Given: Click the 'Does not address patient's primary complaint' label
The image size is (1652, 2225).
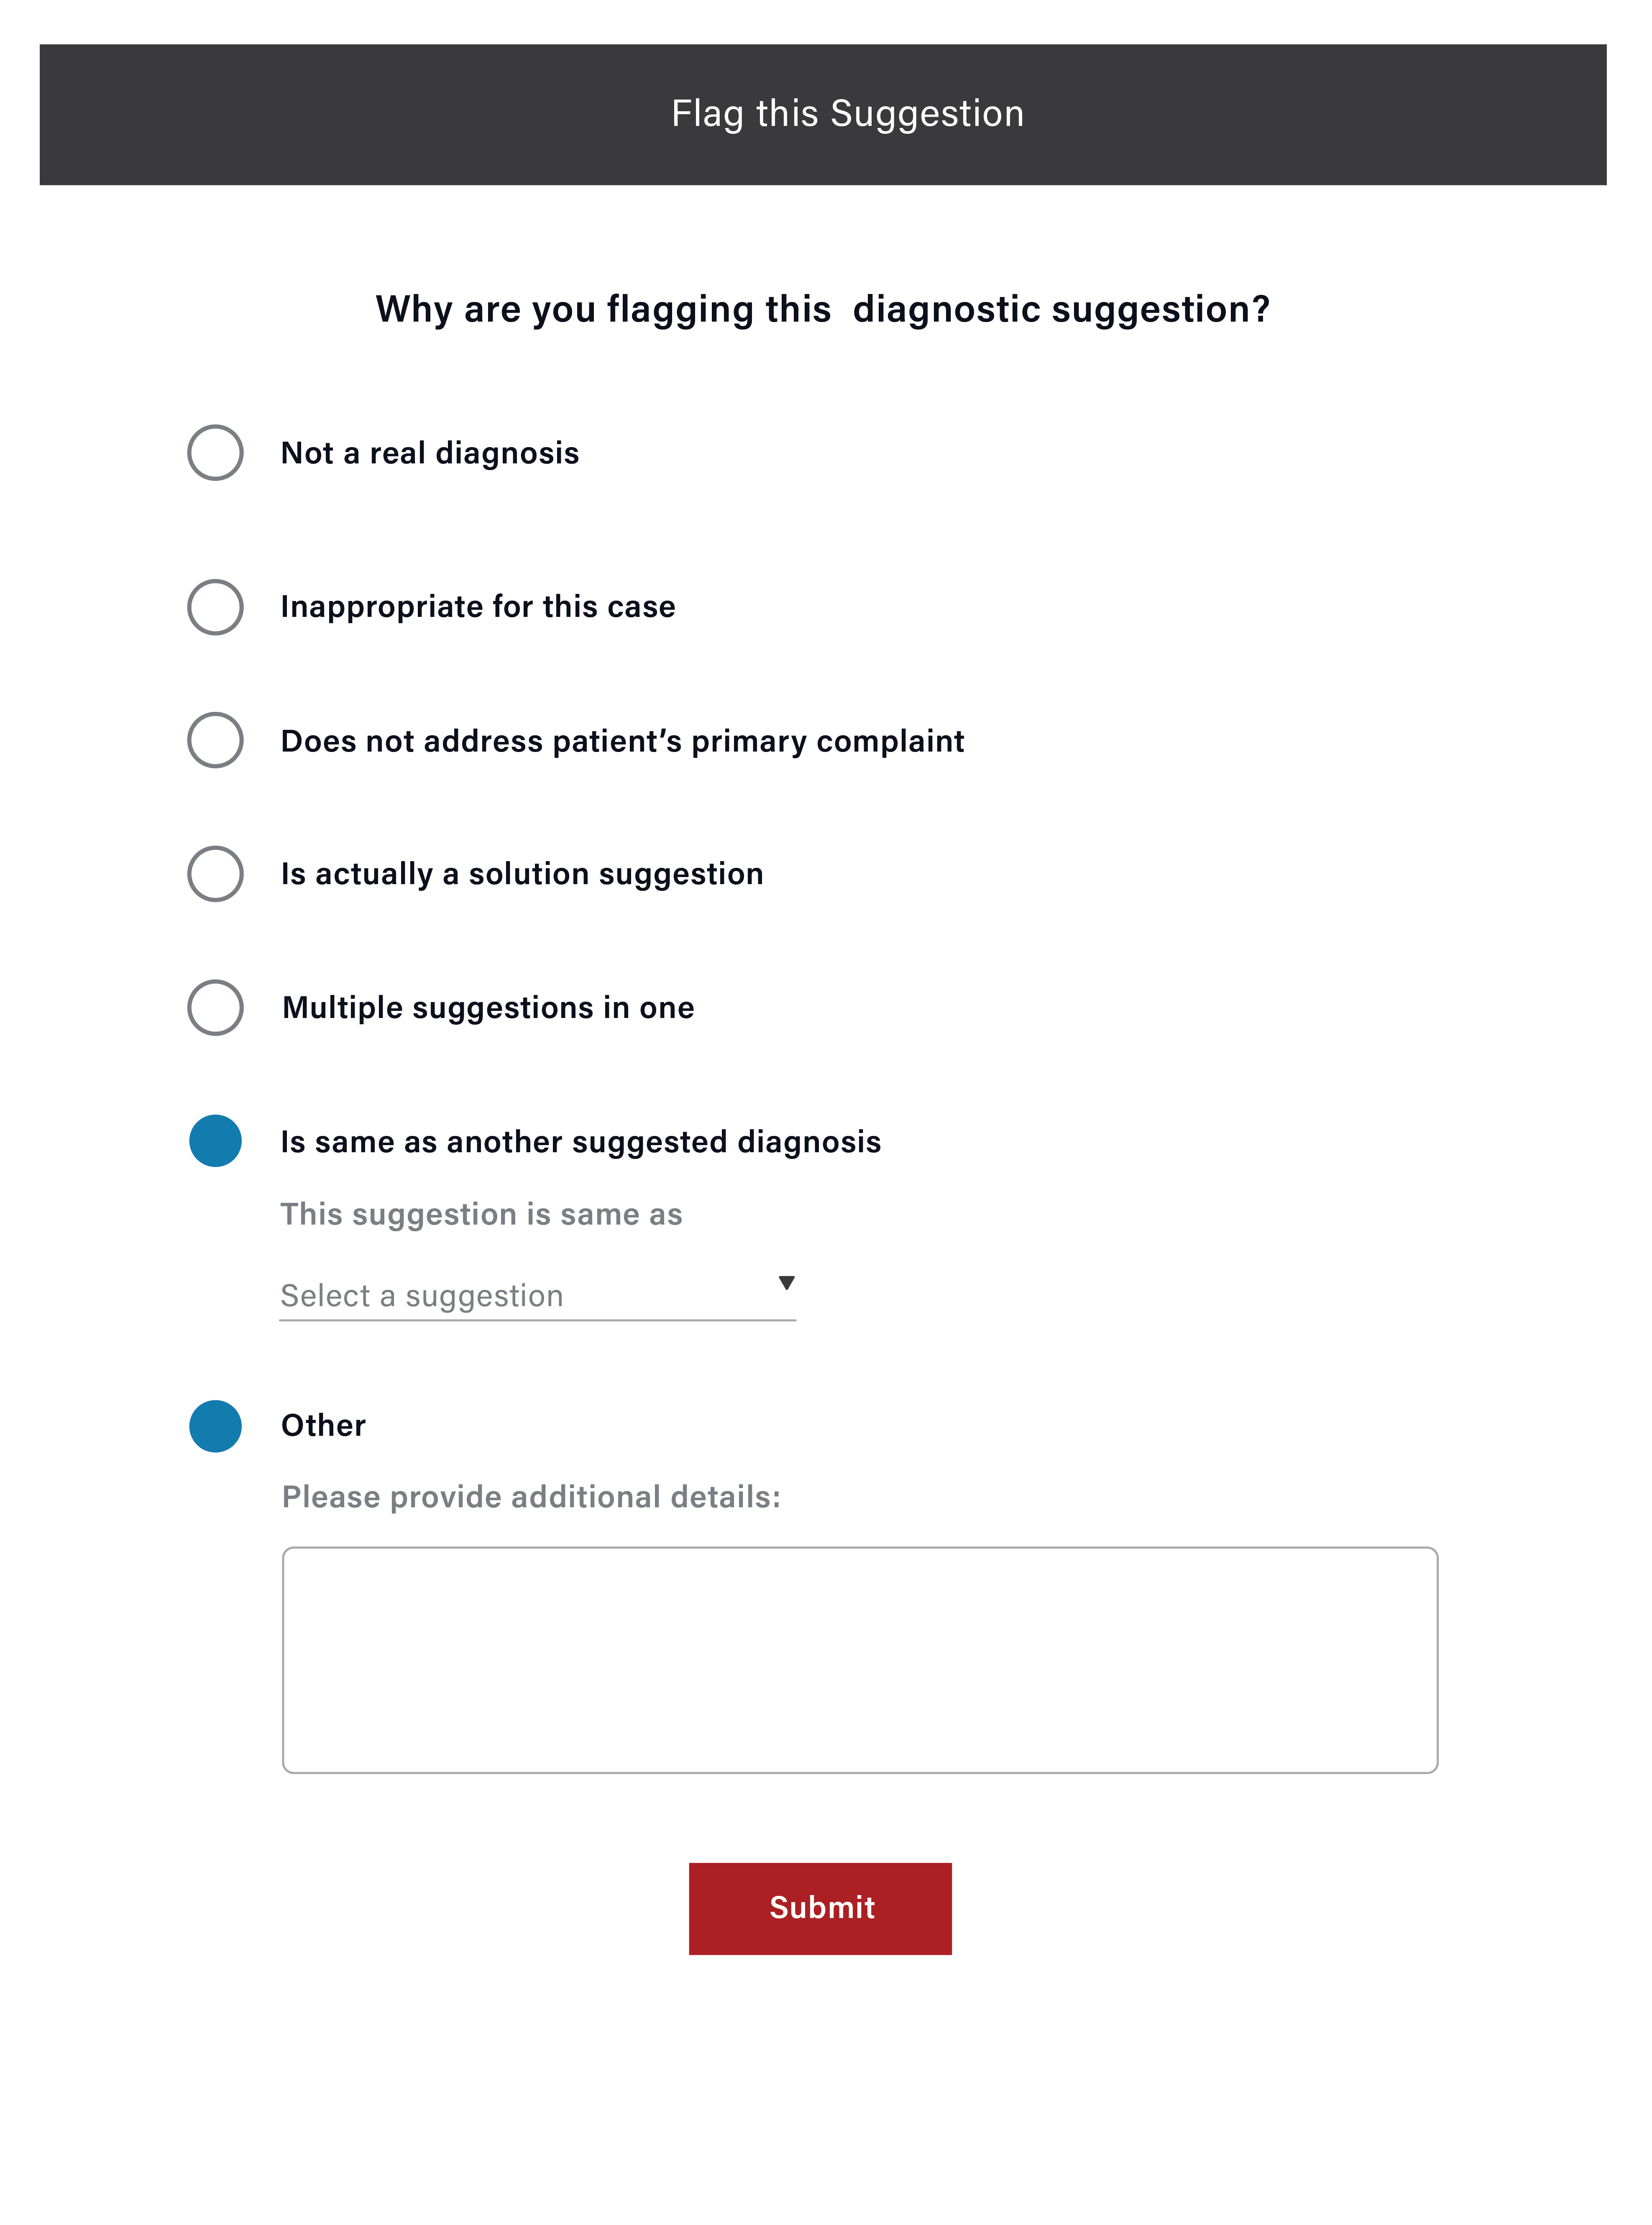Looking at the screenshot, I should click(622, 741).
